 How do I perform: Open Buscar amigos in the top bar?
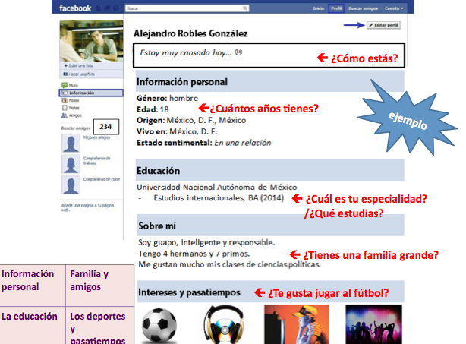coord(364,8)
